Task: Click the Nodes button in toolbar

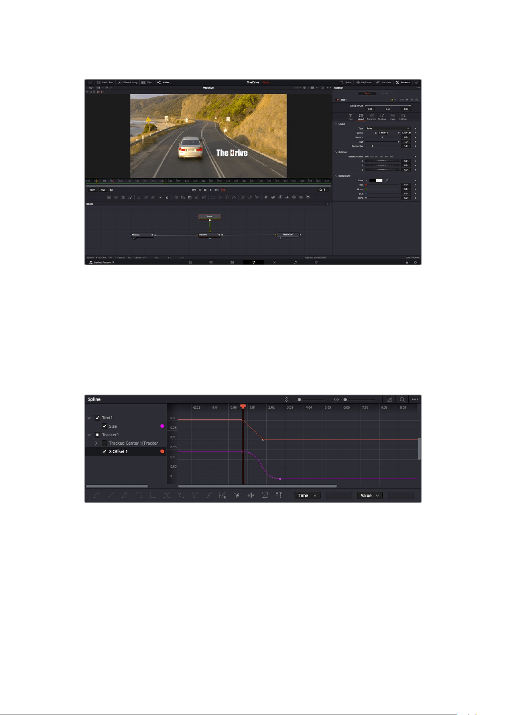Action: (x=163, y=82)
